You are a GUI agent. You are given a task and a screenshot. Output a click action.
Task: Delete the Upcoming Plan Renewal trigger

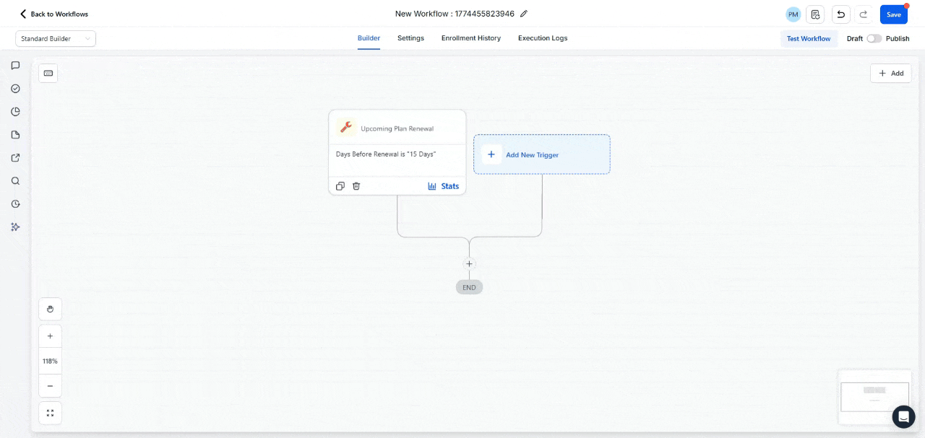click(356, 186)
